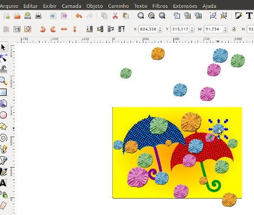
Task: Rotate selection 90° counter-clockwise
Action: tap(43, 29)
